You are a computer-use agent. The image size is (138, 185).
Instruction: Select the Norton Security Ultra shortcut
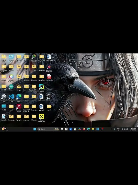[42, 118]
